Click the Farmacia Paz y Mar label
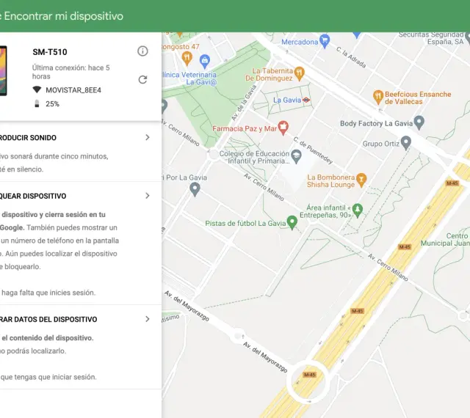The height and width of the screenshot is (418, 470). pos(245,129)
